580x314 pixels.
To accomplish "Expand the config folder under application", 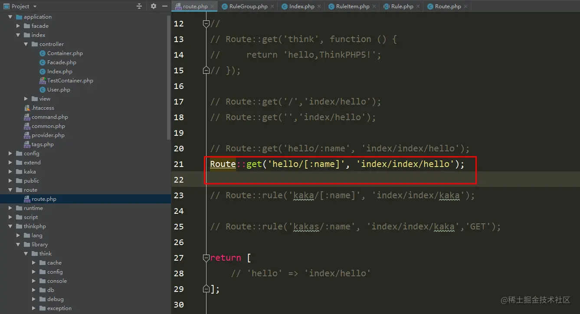I will 10,154.
